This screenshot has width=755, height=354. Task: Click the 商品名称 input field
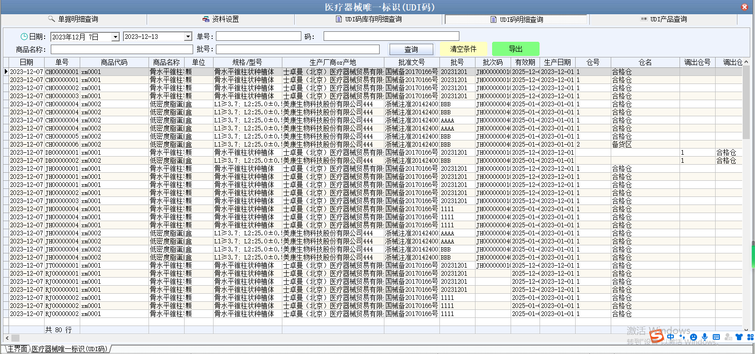click(121, 49)
